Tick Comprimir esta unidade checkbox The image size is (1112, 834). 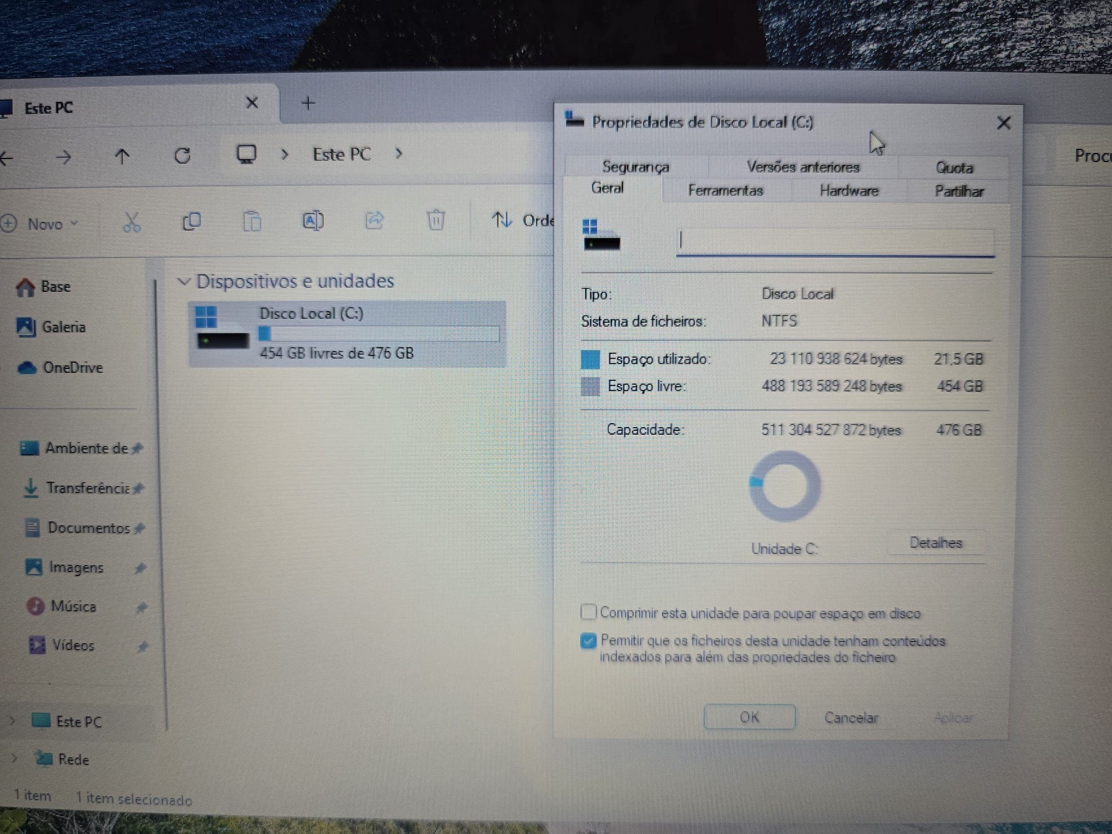point(588,612)
